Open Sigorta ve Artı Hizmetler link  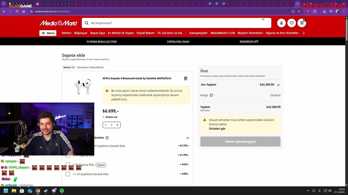[282, 33]
